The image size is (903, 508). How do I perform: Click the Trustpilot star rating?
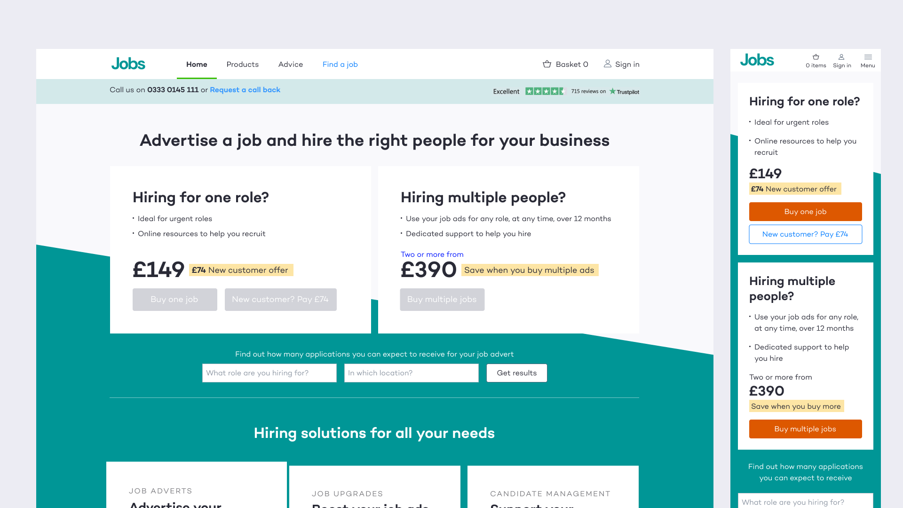point(545,91)
